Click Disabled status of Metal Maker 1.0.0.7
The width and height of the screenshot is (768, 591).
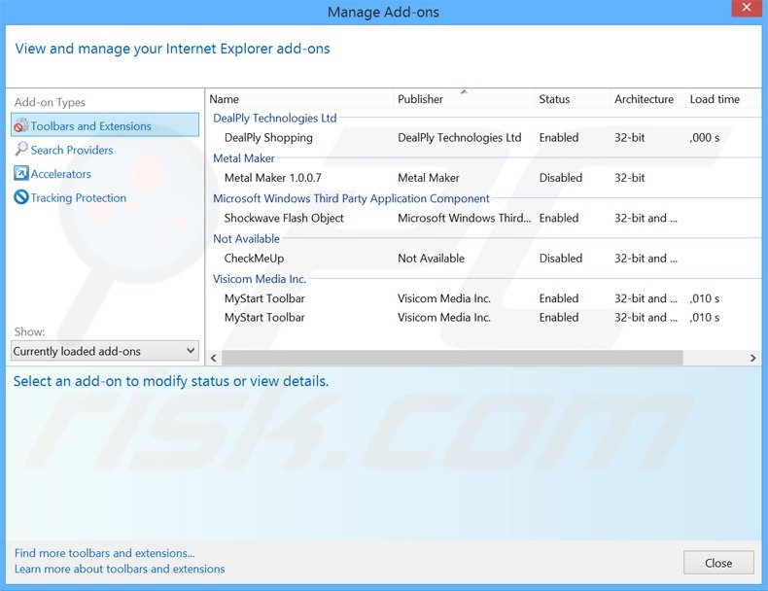[561, 178]
